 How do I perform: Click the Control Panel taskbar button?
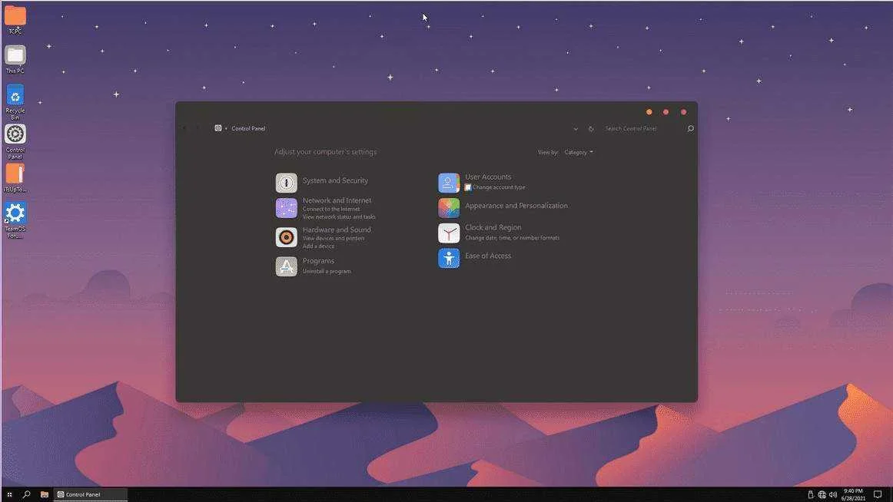(91, 494)
